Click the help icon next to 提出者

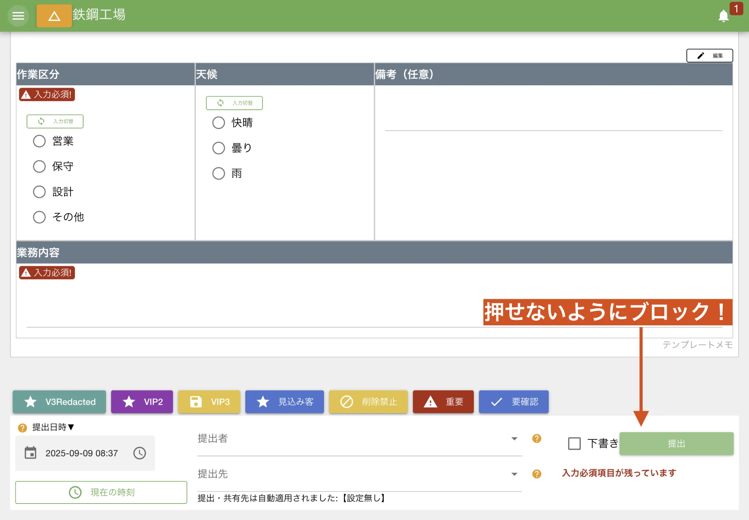pos(537,439)
